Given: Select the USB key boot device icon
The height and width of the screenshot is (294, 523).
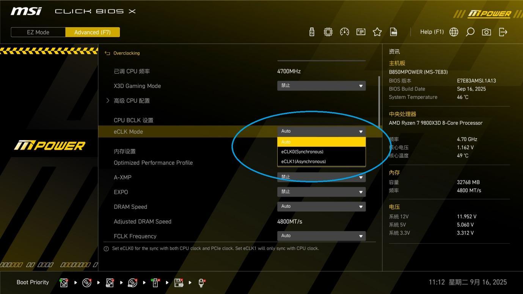Looking at the screenshot, I should 155,282.
